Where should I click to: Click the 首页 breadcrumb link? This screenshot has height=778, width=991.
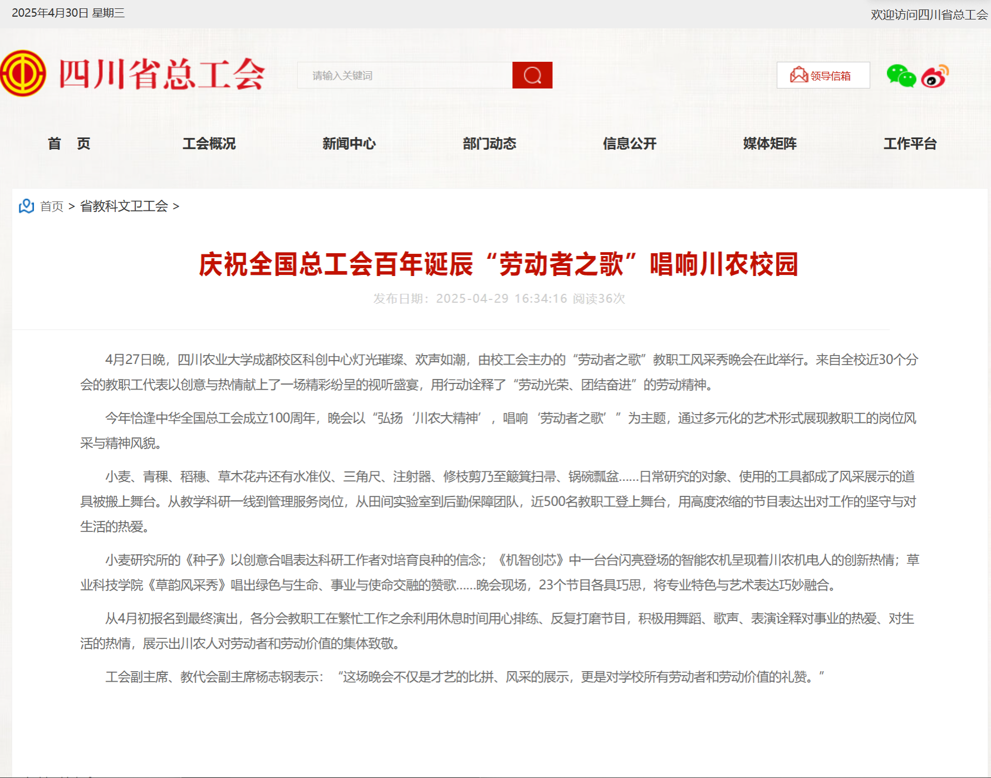tap(52, 206)
